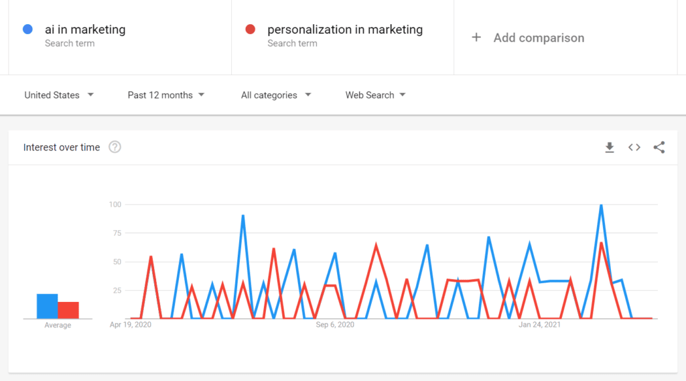Click the red dot beside personalization in marketing

(x=251, y=29)
